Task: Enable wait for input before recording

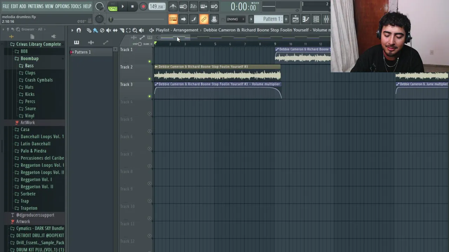Action: tap(183, 6)
